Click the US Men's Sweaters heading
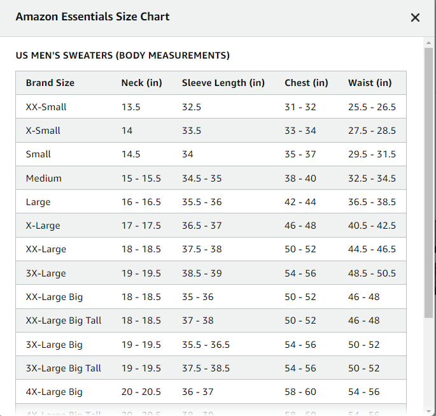The image size is (436, 416). (122, 55)
